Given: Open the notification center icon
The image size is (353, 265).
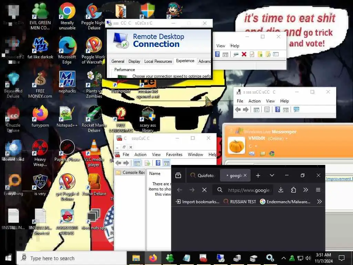Looking at the screenshot, I should pyautogui.click(x=342, y=258).
